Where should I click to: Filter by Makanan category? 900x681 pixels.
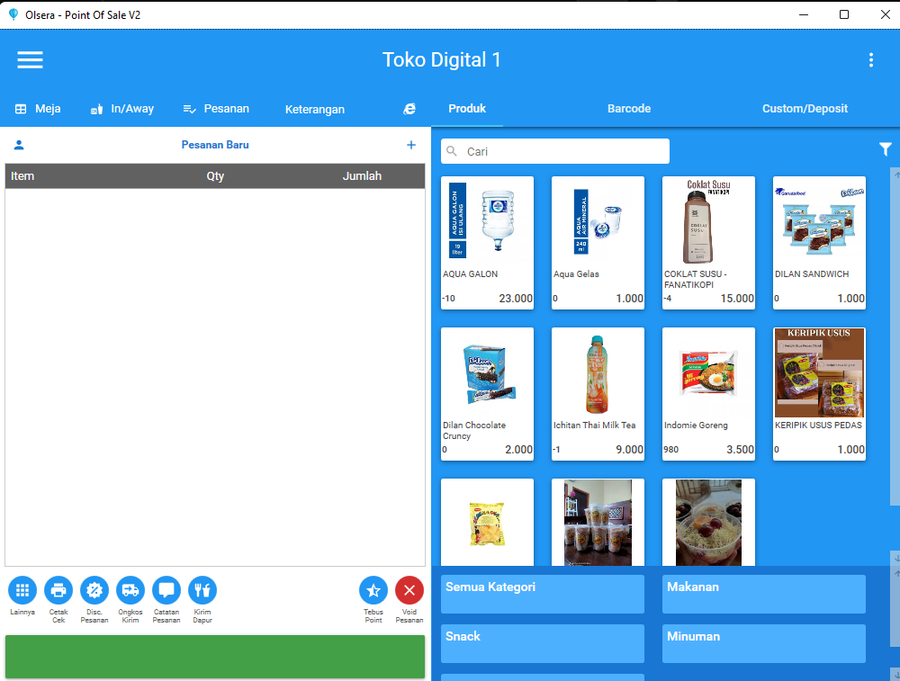click(764, 594)
